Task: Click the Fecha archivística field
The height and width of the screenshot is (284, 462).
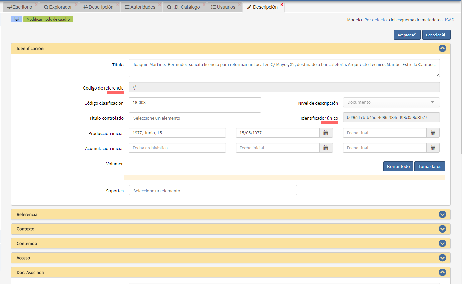Action: [177, 148]
